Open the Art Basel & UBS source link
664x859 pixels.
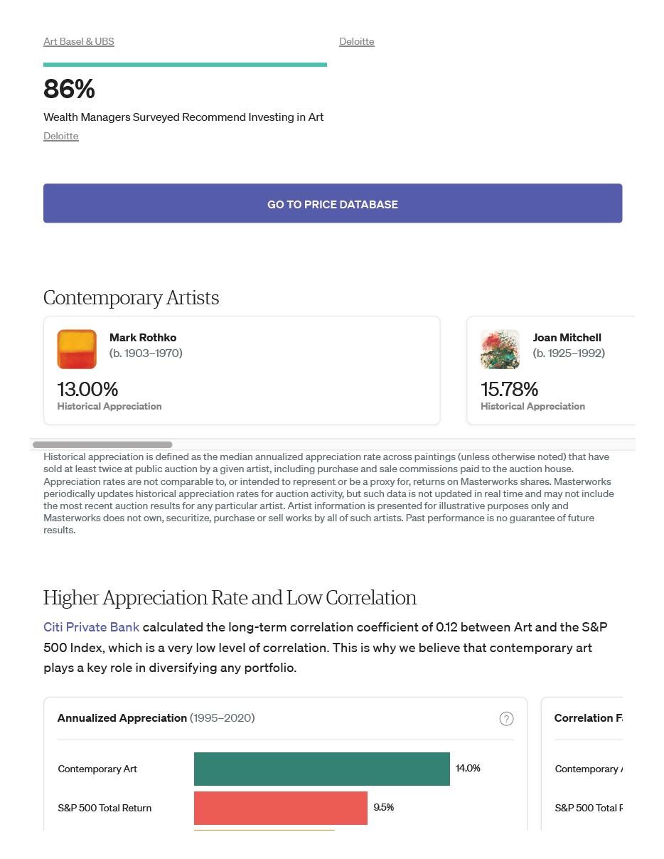[79, 41]
